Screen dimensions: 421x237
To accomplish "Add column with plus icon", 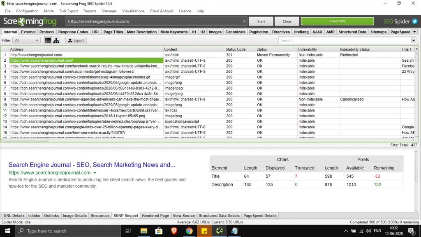I will tap(416, 49).
